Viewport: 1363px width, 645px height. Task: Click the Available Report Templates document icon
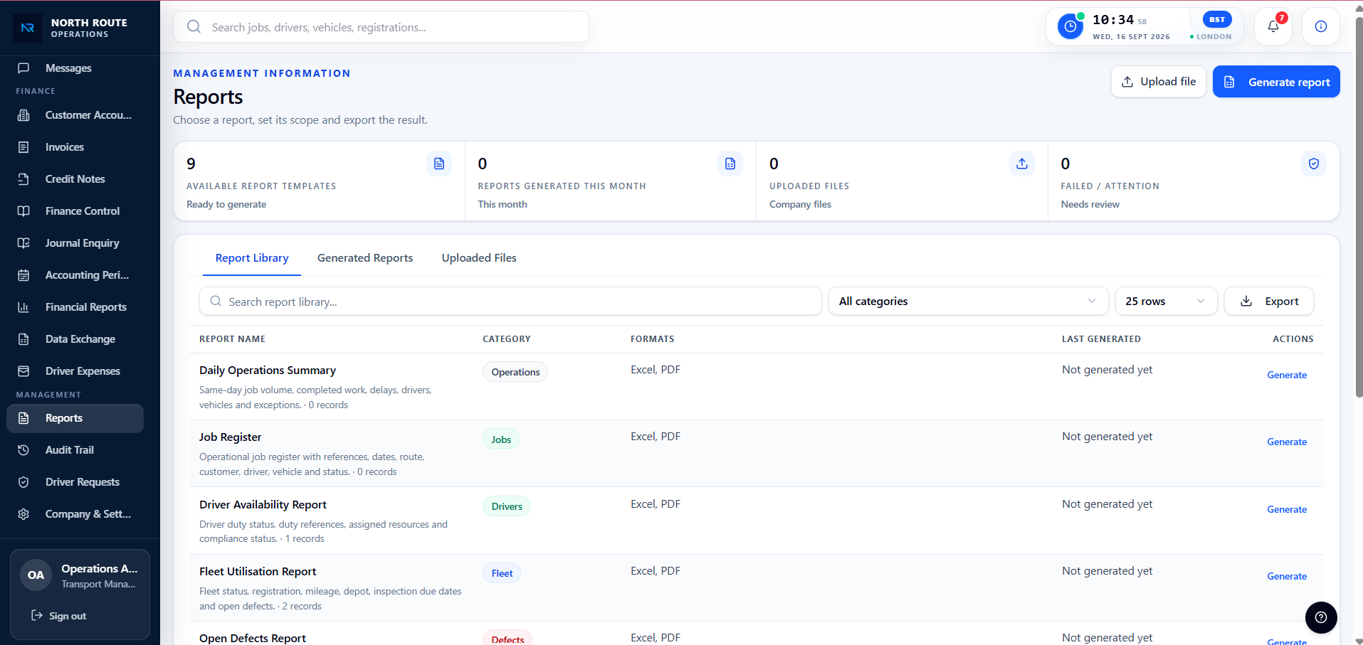(x=438, y=164)
